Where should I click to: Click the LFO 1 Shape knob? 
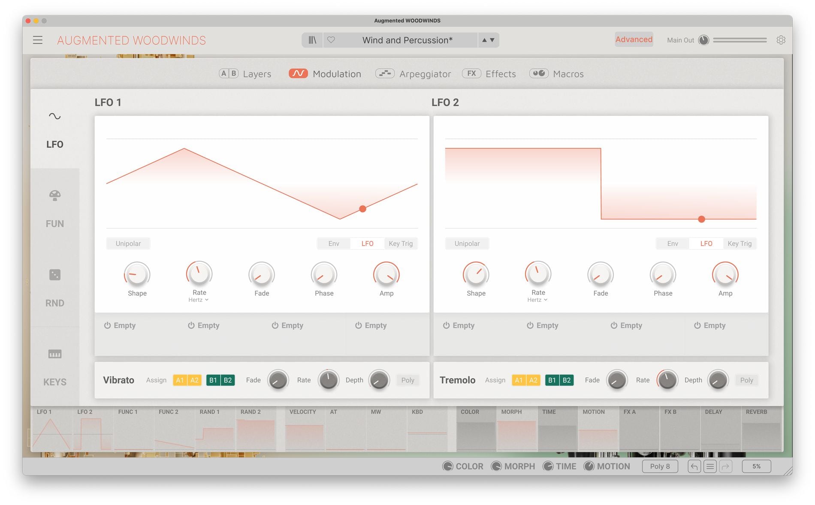coord(137,274)
